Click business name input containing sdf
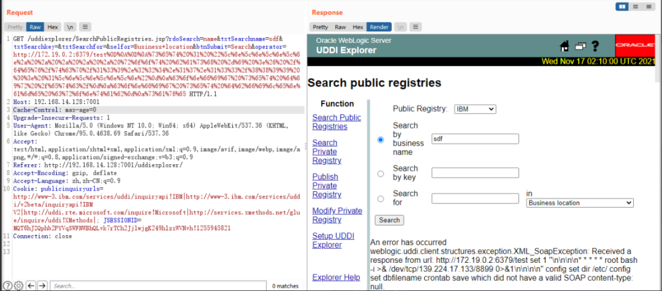Viewport: 662px width, 291px height. [475, 138]
